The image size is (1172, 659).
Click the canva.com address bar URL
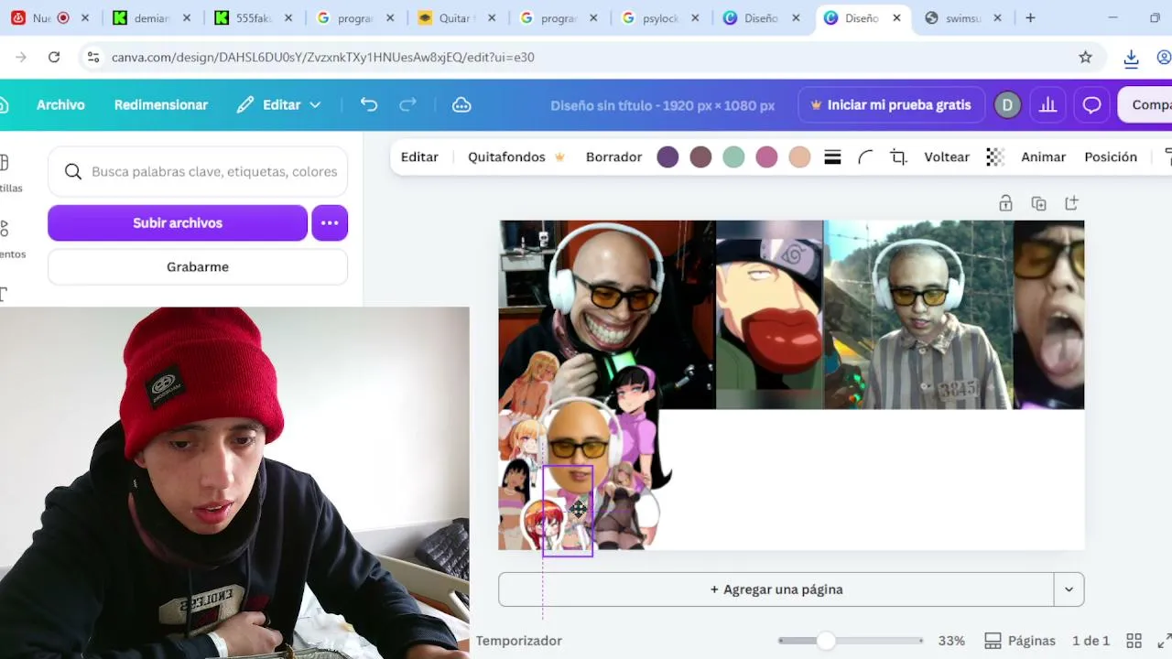pos(323,57)
